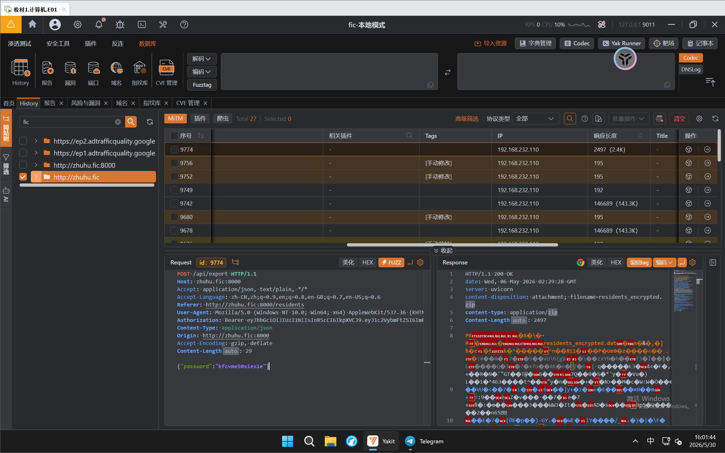Image resolution: width=725 pixels, height=453 pixels.
Task: Open response in Chrome browser icon
Action: pyautogui.click(x=580, y=262)
